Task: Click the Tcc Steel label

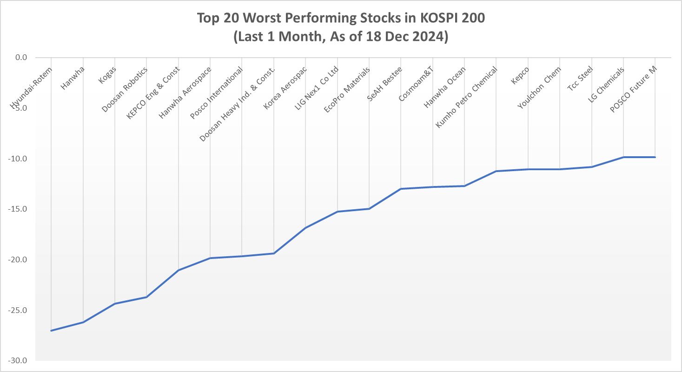Action: coord(579,80)
